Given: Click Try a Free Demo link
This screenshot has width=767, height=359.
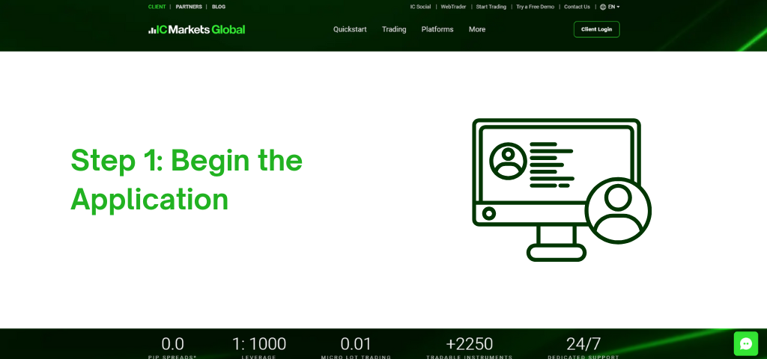Looking at the screenshot, I should (535, 7).
